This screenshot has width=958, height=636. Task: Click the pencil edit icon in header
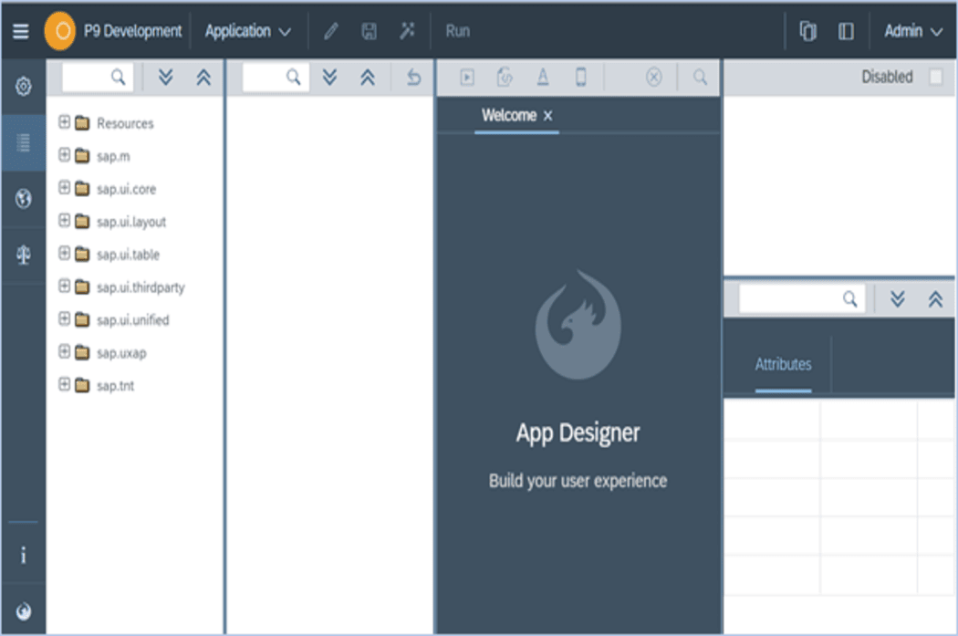tap(330, 31)
